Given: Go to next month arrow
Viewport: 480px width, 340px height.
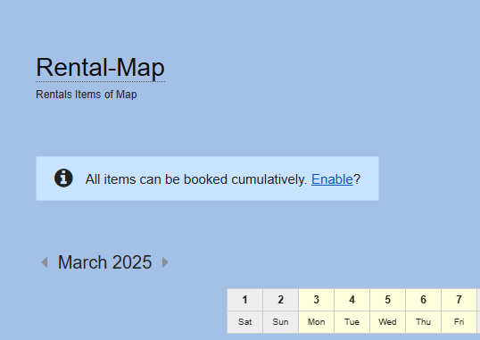Looking at the screenshot, I should click(165, 262).
